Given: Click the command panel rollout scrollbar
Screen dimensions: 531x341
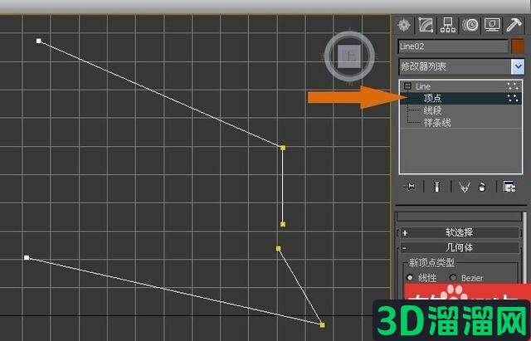Looking at the screenshot, I should coord(525,247).
